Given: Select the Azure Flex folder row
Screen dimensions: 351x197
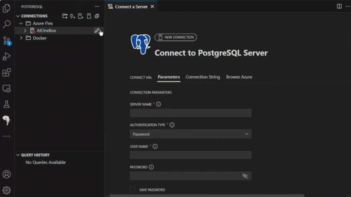Looking at the screenshot, I should tap(59, 23).
